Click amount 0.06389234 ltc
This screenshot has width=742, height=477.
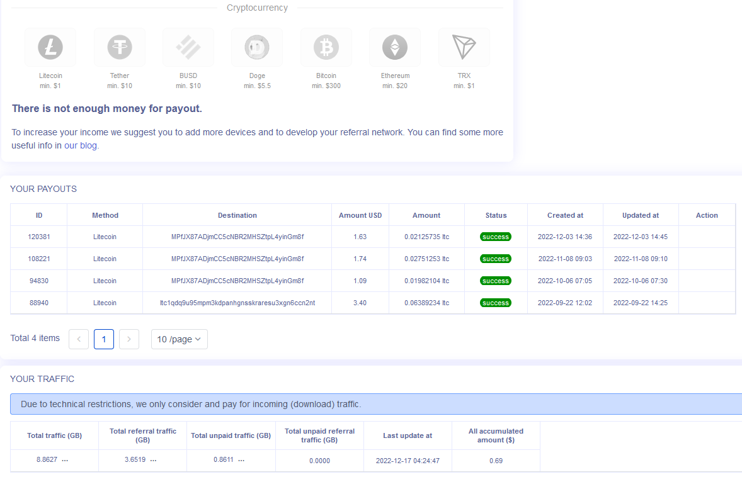click(x=426, y=303)
